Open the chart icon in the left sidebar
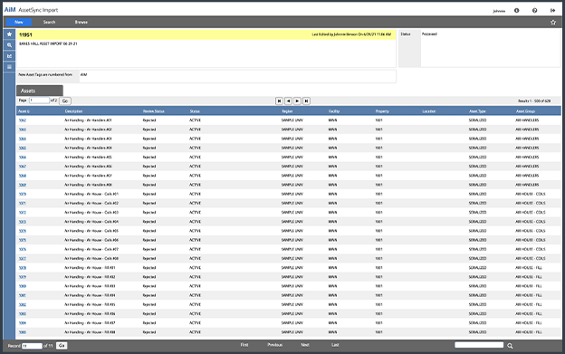 9,56
